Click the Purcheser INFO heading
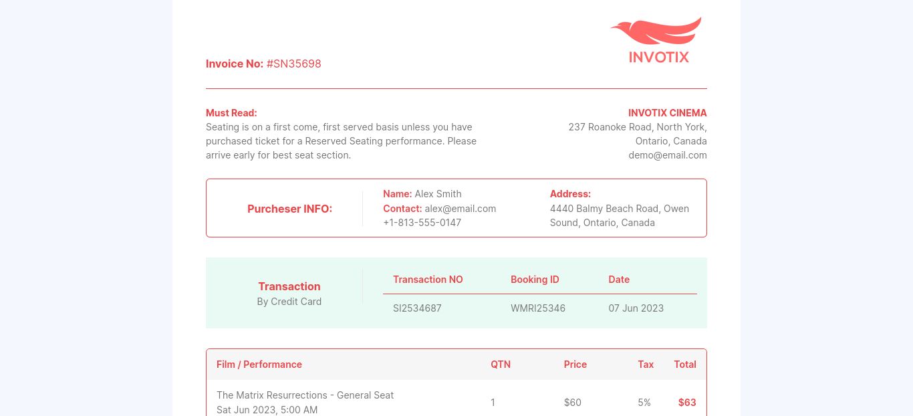The height and width of the screenshot is (416, 913). (x=289, y=209)
